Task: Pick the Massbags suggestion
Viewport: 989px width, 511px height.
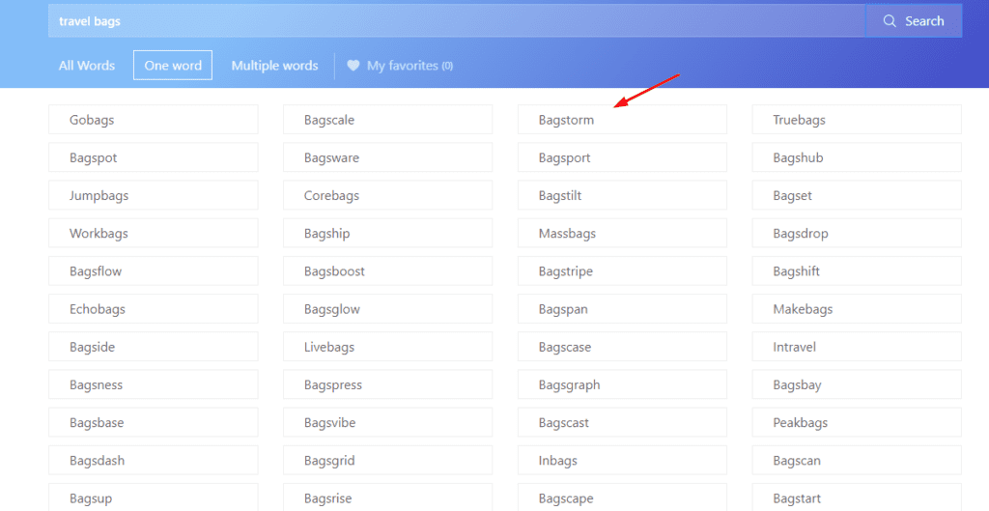Action: coord(623,233)
